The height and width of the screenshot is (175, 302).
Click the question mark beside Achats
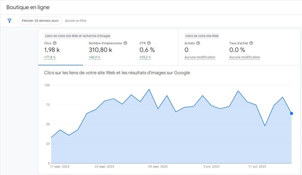198,43
